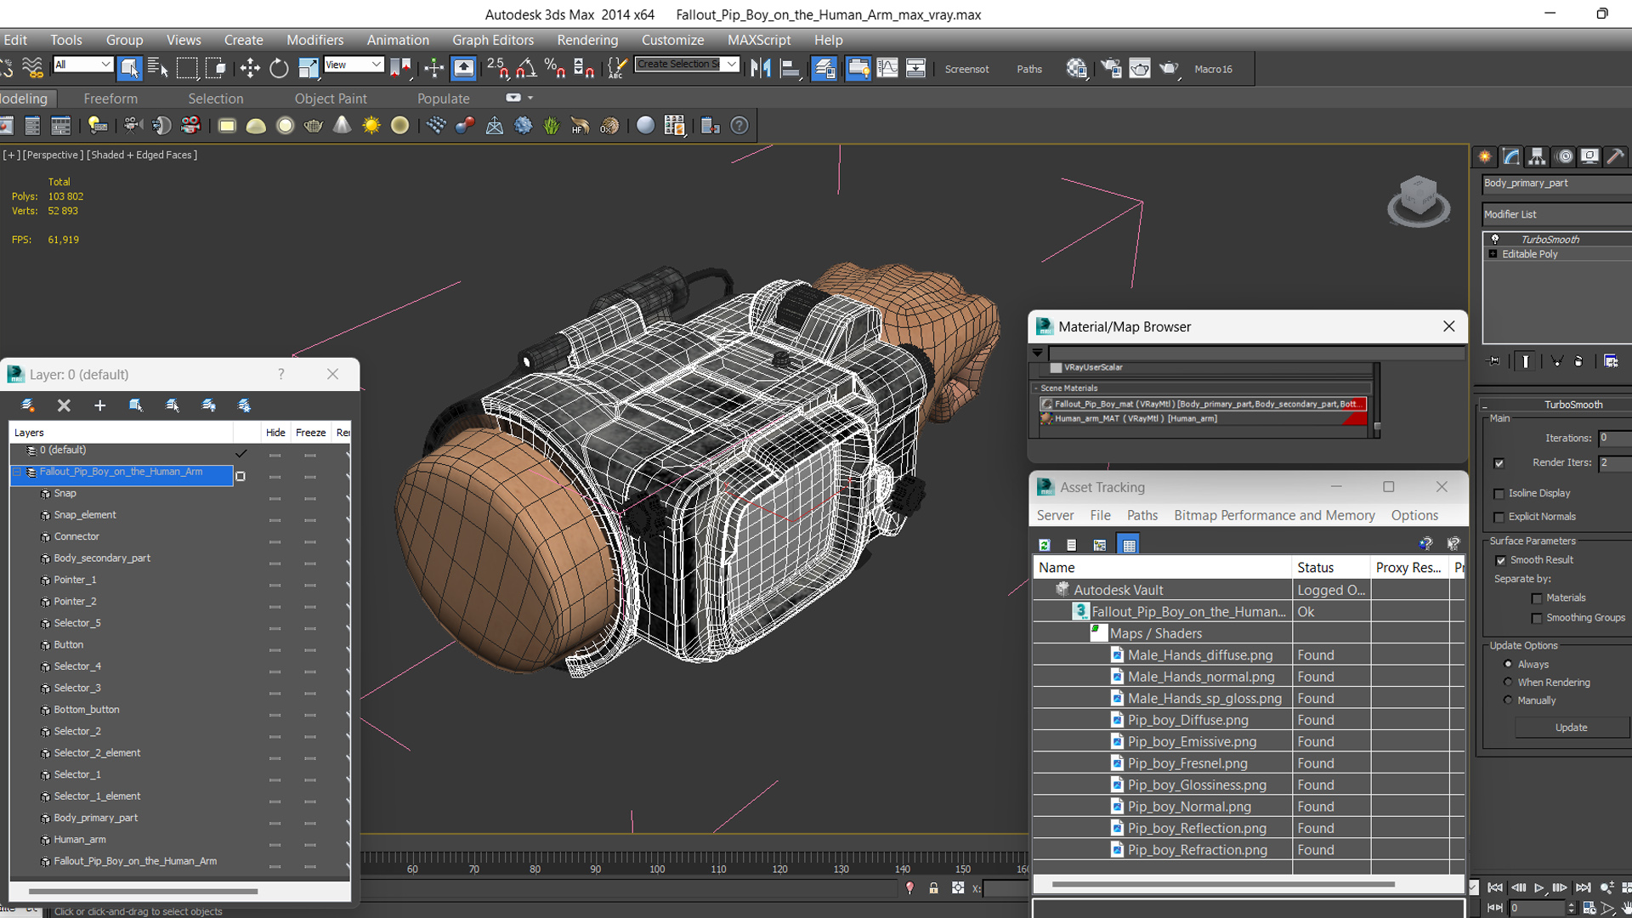Click the Iterations input field
Image resolution: width=1632 pixels, height=918 pixels.
coord(1615,439)
